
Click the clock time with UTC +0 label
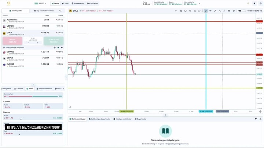(255, 11)
